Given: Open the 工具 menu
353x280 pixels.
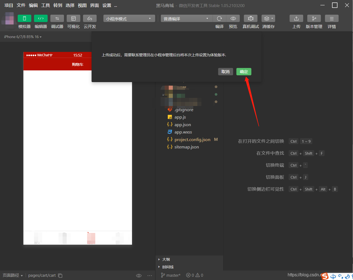Looking at the screenshot, I should [45, 5].
